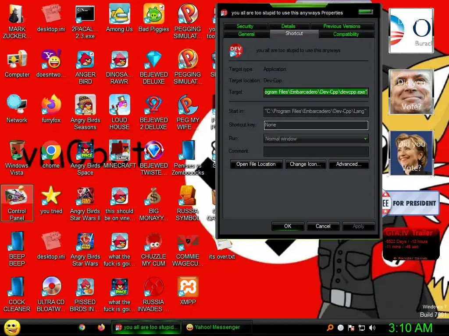Image resolution: width=449 pixels, height=336 pixels.
Task: Select the ANGER BIRD icon
Action: point(85,67)
